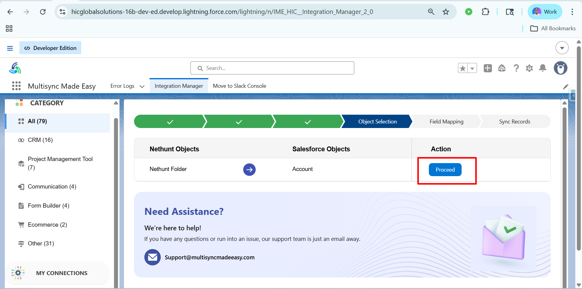Click the Account Salesforce object cell
582x289 pixels.
[x=302, y=169]
